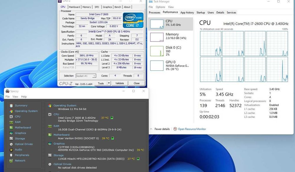Click the Core Speed value field in CPU-Z
The width and height of the screenshot is (295, 172).
click(x=86, y=56)
